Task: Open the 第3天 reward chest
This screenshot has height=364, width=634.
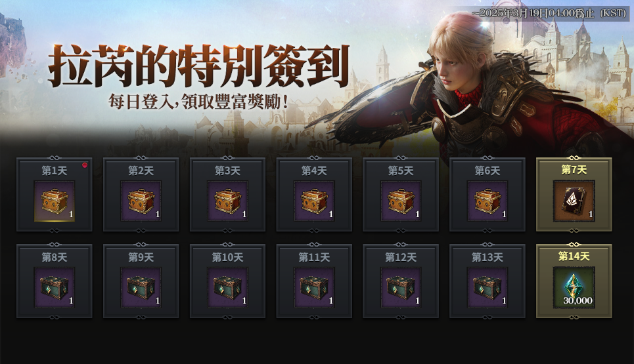Action: point(227,201)
